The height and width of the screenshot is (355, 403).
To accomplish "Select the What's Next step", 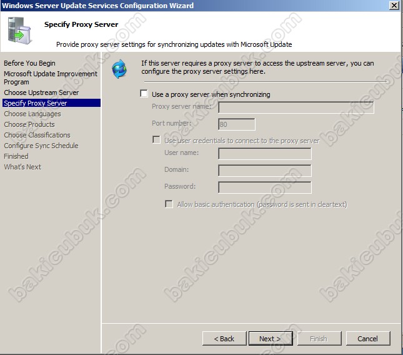I will 22,167.
